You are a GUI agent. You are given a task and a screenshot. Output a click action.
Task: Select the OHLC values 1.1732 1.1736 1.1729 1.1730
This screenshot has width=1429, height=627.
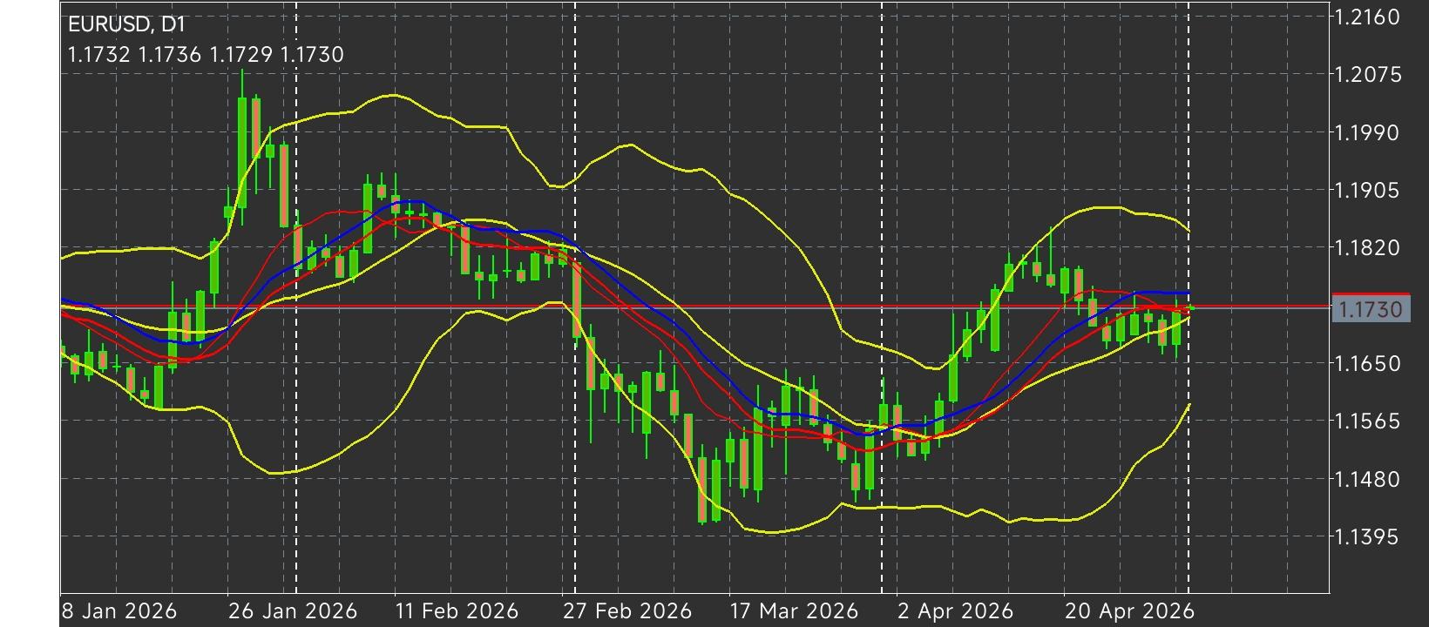(x=206, y=55)
